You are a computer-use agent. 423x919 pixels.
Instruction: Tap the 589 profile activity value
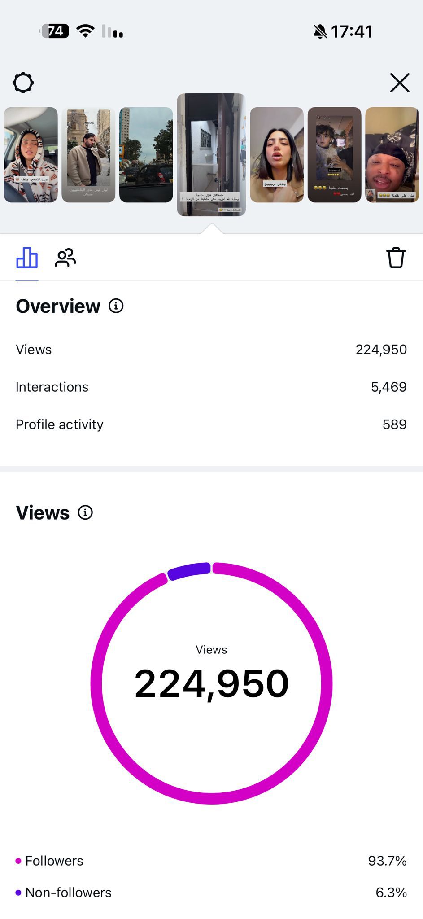[395, 424]
